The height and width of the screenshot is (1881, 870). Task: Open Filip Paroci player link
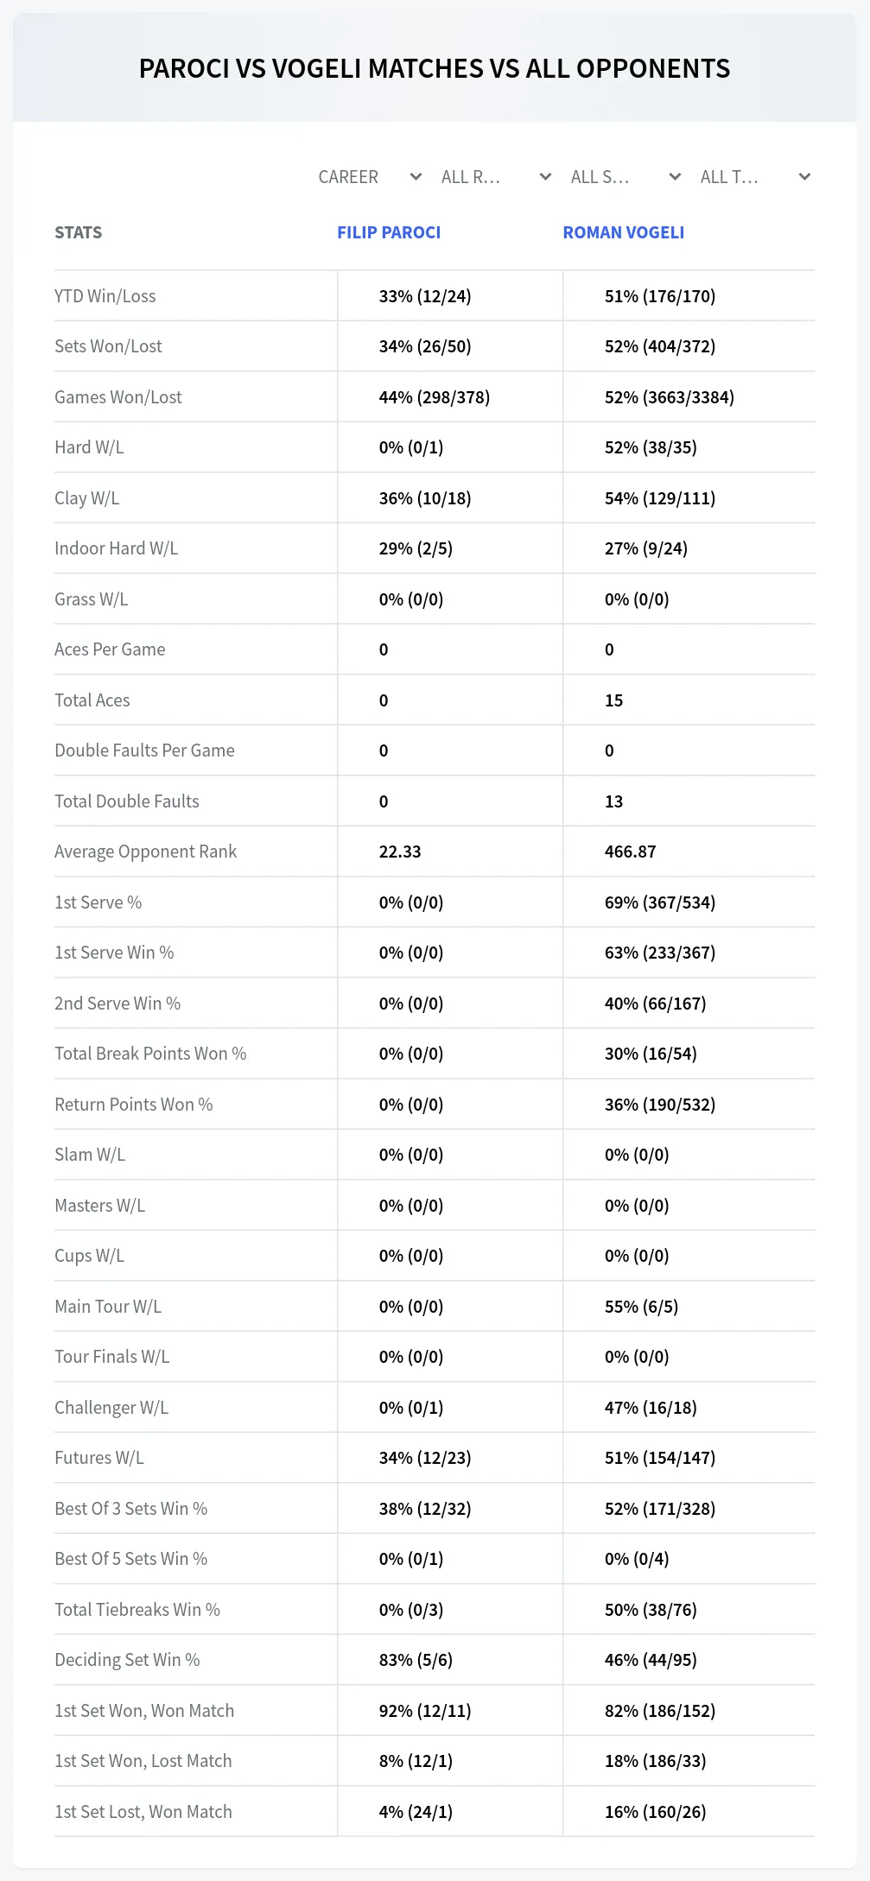389,232
